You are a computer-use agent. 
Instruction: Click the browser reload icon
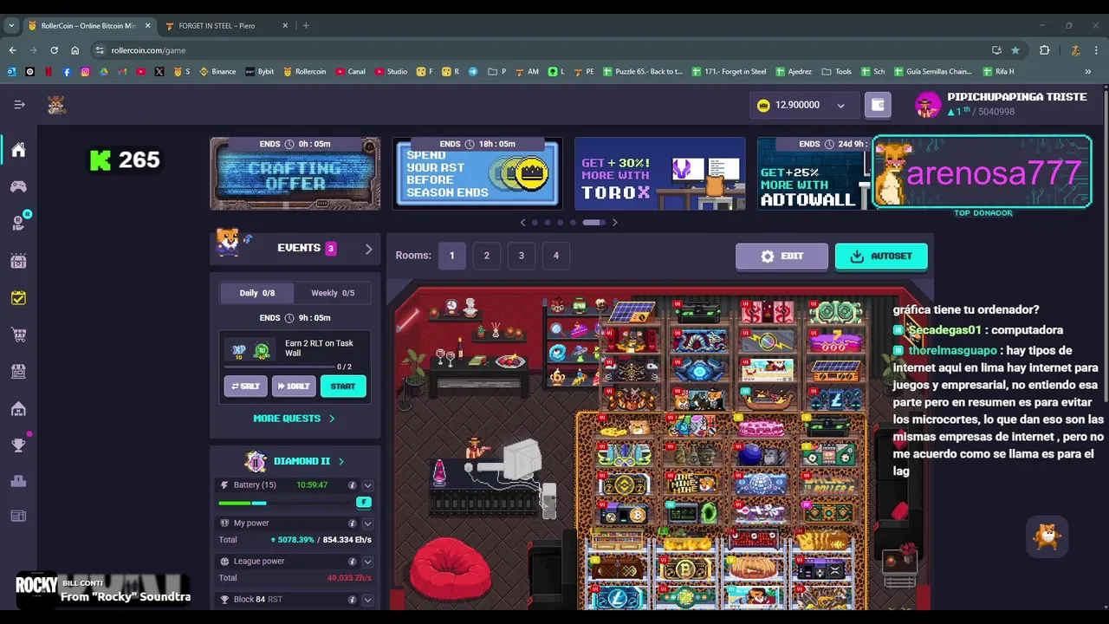(x=54, y=50)
